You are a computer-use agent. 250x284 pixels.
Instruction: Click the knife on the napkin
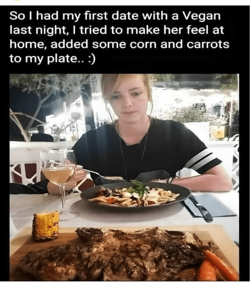tap(201, 208)
